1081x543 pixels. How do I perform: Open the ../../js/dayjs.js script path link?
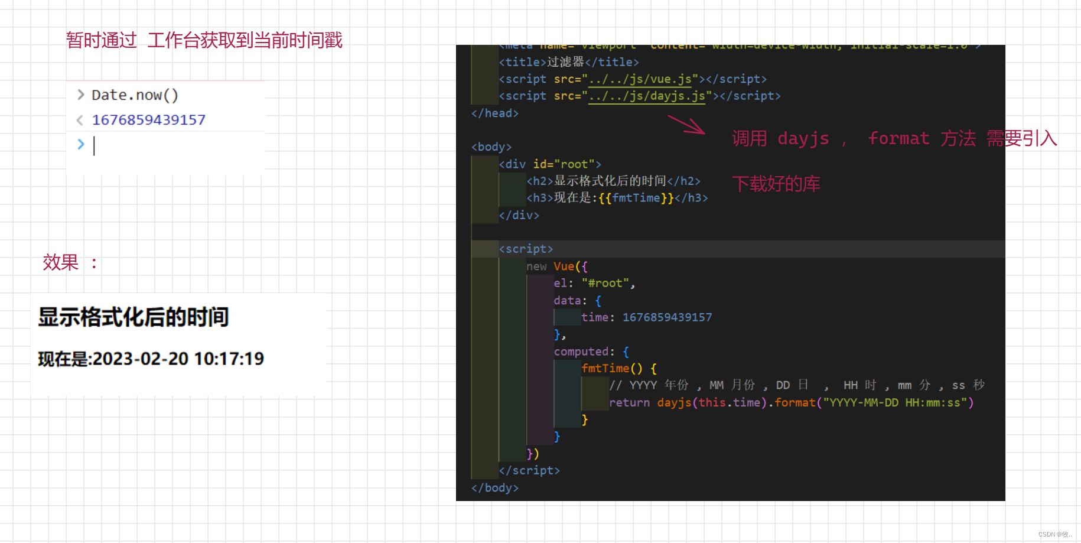647,96
